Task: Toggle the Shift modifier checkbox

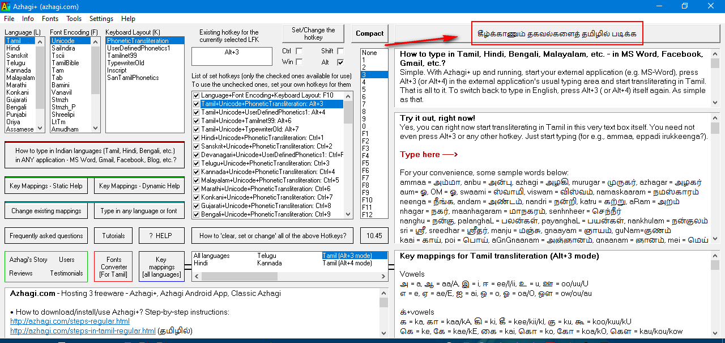Action: point(340,52)
